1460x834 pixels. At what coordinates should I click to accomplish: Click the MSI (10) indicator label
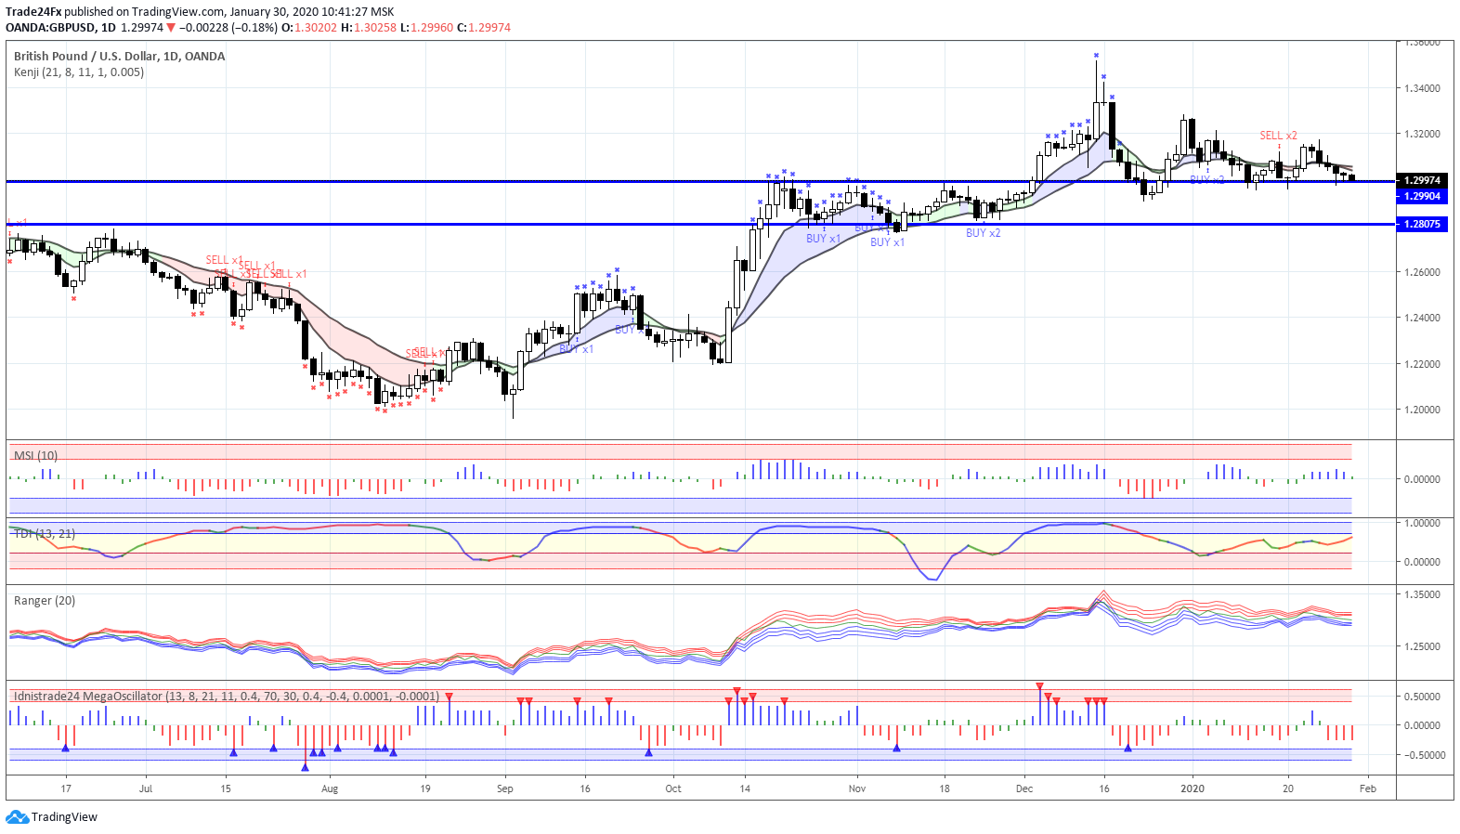(35, 455)
